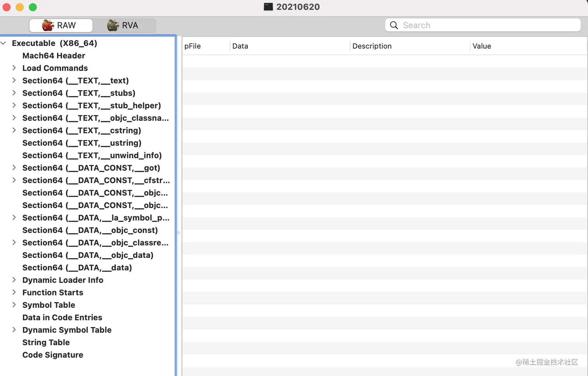Expand Section64 (__DATA,__la_symbol_p...) node
This screenshot has width=588, height=376.
point(14,217)
